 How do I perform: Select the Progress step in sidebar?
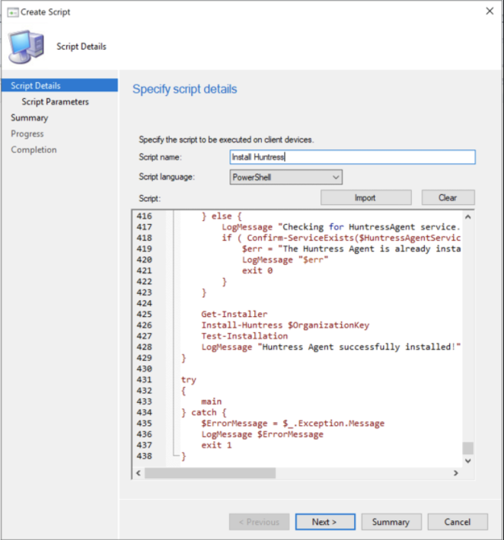coord(27,133)
